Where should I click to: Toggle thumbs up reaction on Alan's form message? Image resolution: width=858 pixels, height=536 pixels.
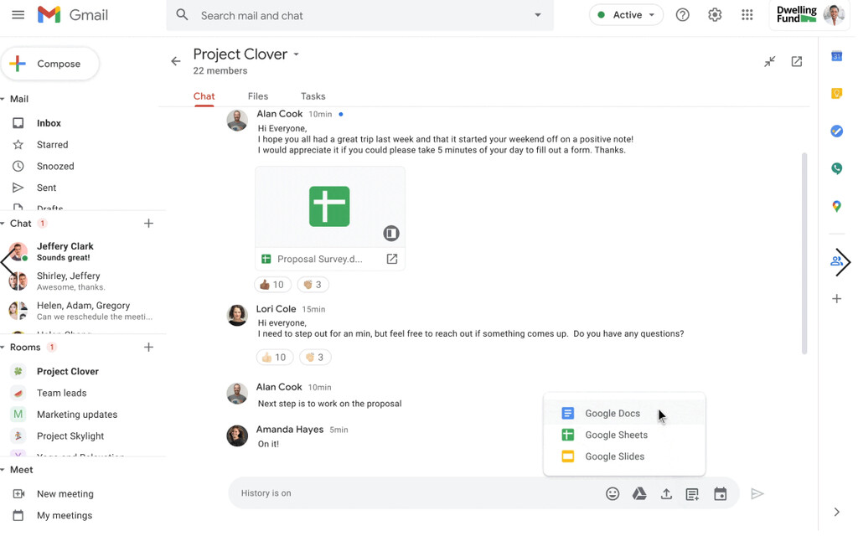click(x=272, y=285)
